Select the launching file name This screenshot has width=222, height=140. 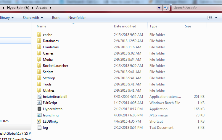click(x=51, y=115)
